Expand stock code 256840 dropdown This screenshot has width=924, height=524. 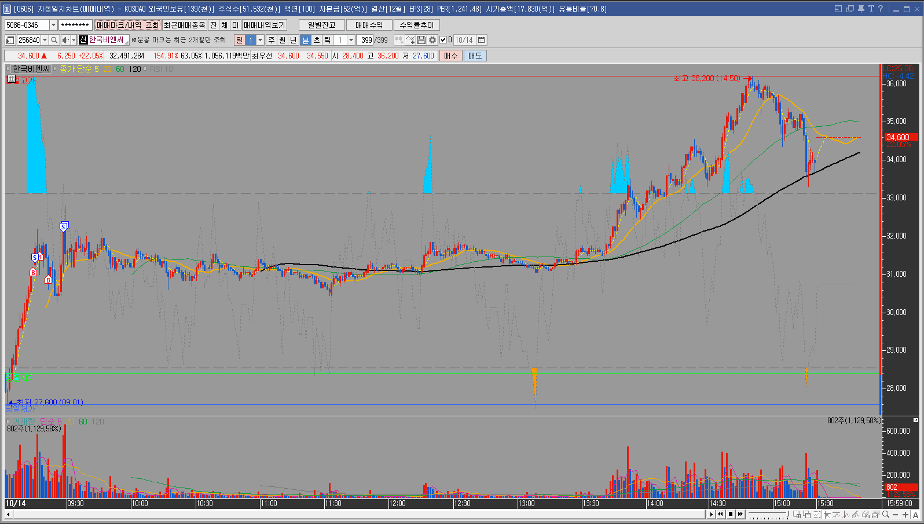[45, 40]
